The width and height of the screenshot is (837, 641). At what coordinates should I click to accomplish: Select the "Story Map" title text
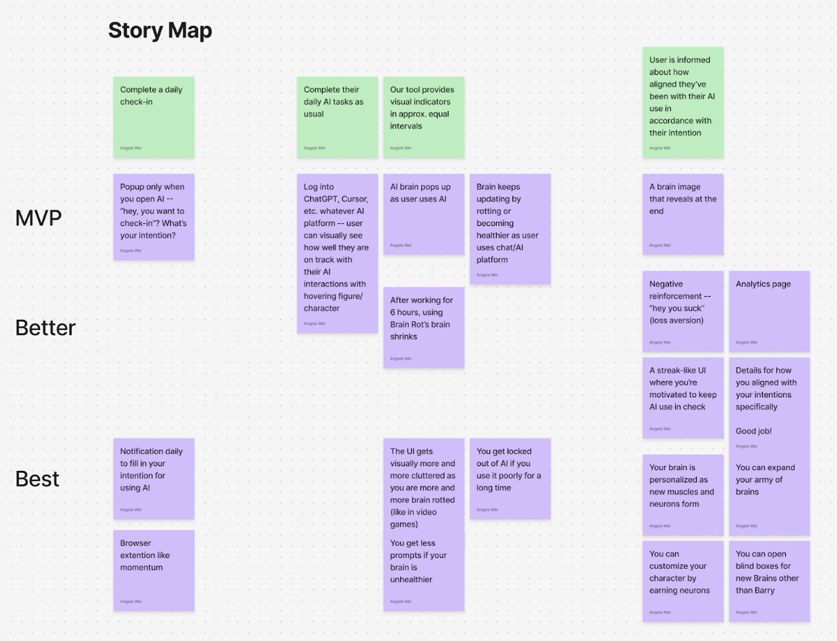point(160,31)
